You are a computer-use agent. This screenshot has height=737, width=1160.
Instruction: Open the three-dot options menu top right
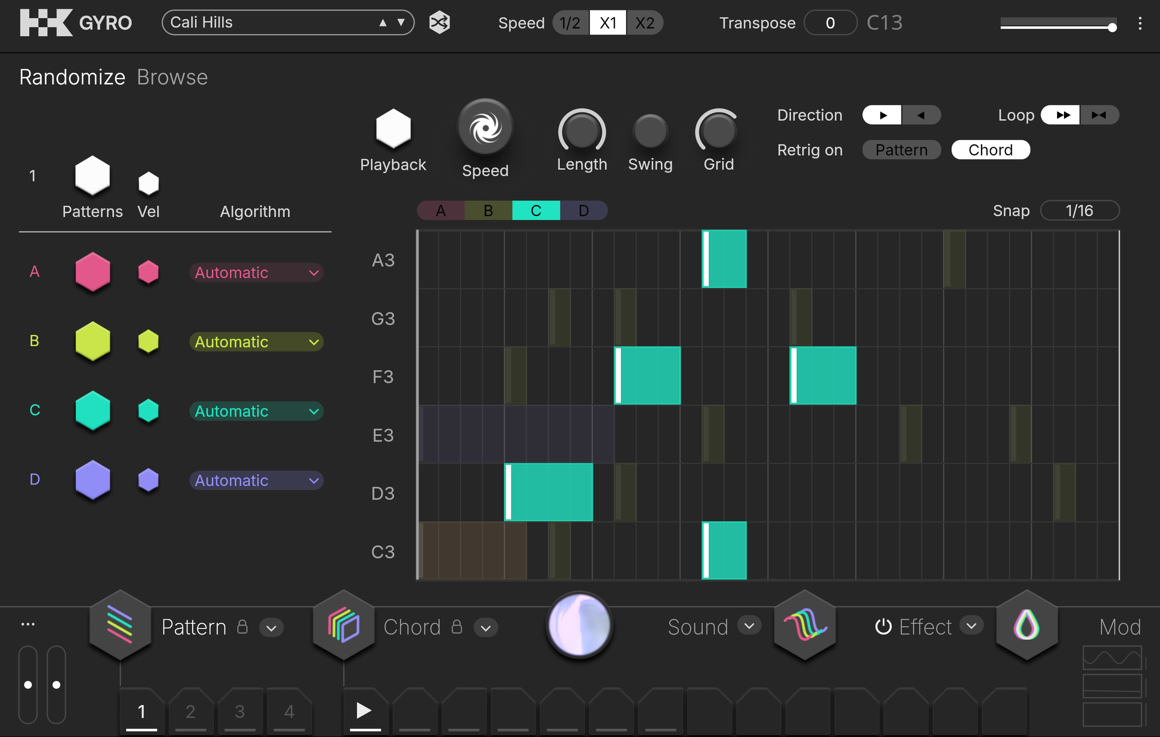[x=1139, y=23]
